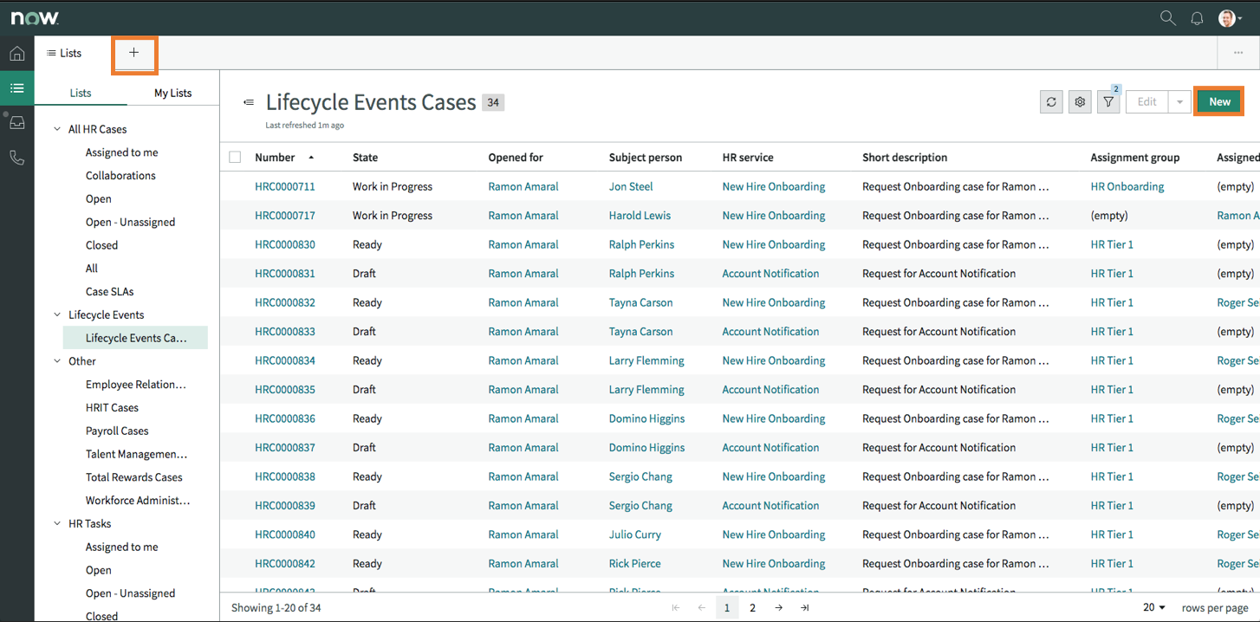Click the record count badge 34
Image resolution: width=1260 pixels, height=622 pixels.
tap(493, 102)
